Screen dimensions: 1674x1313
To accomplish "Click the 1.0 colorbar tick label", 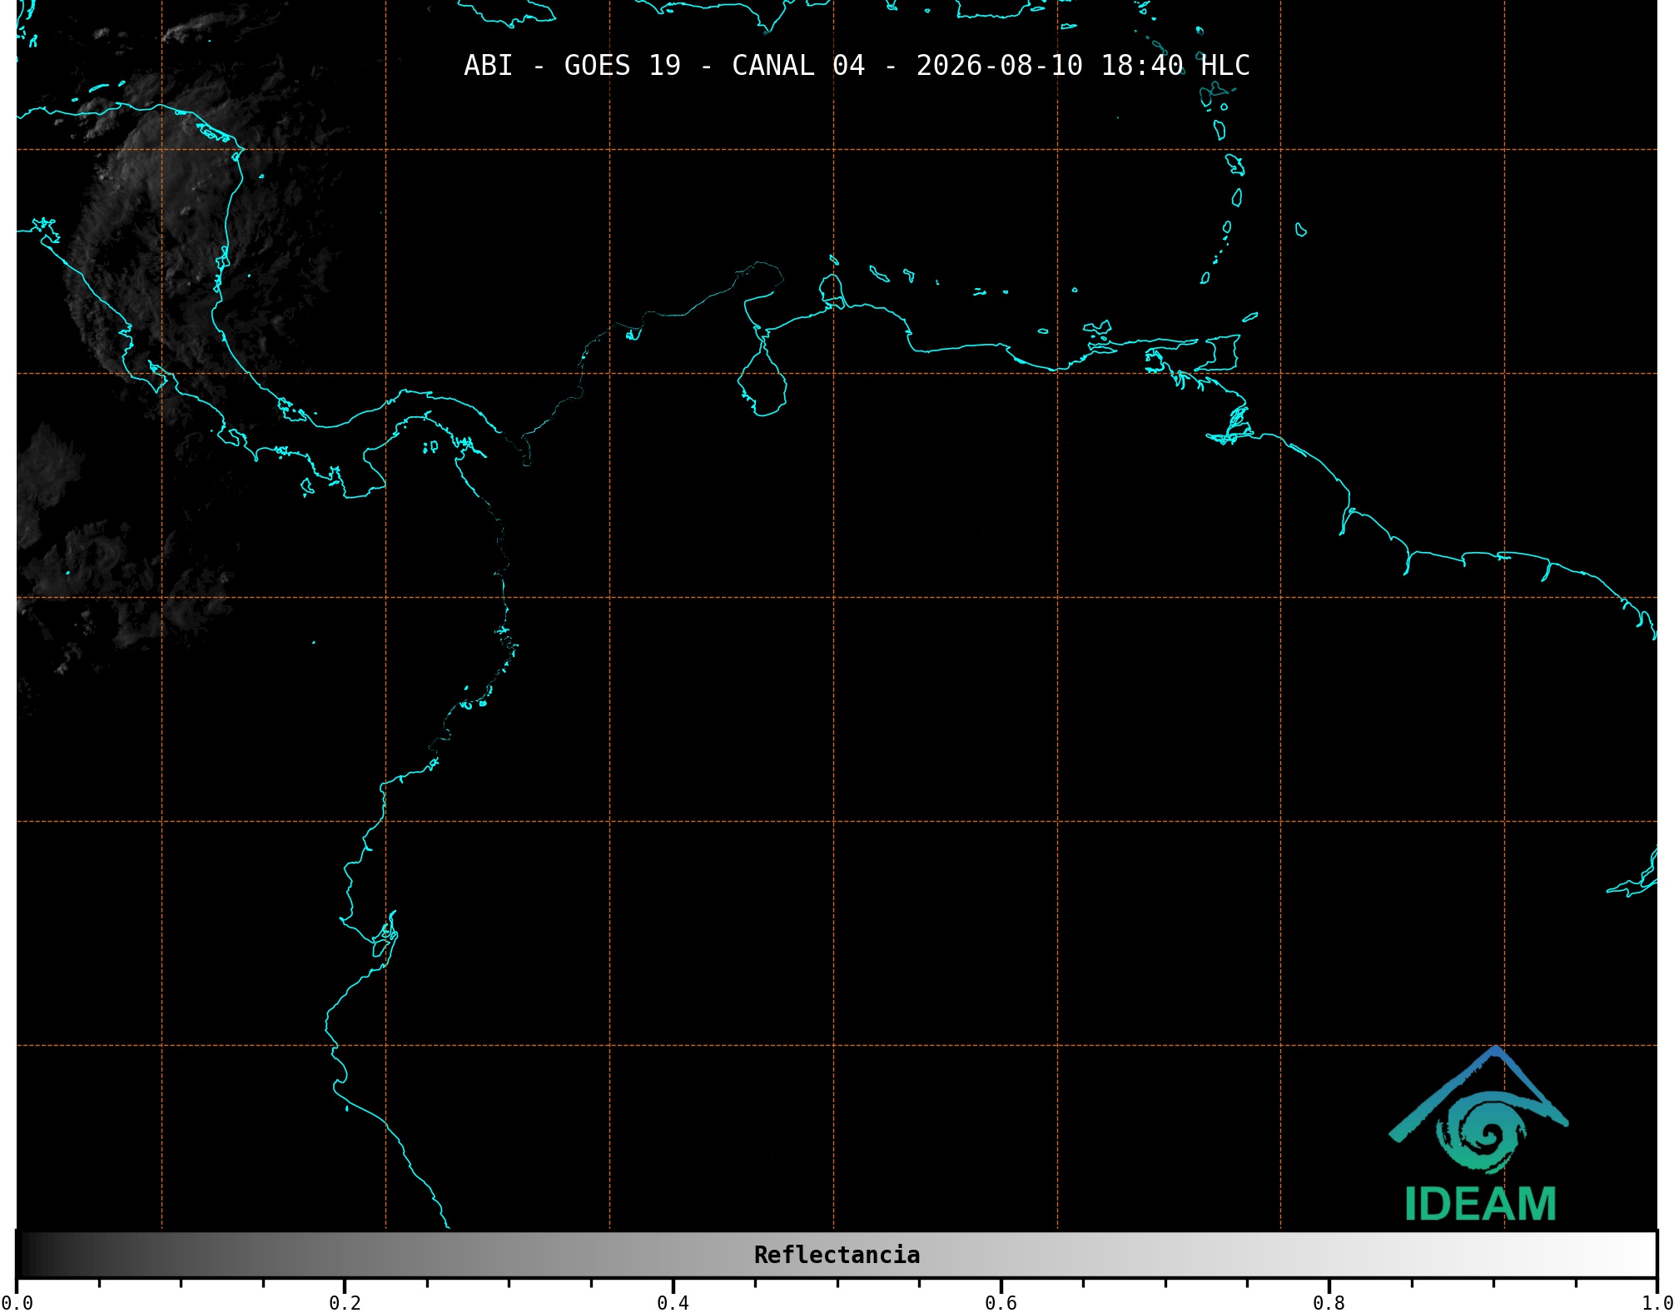I will (1657, 1303).
